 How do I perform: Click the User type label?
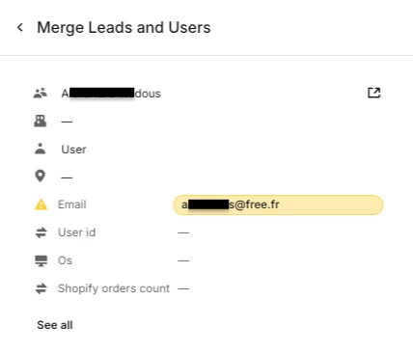coord(73,150)
